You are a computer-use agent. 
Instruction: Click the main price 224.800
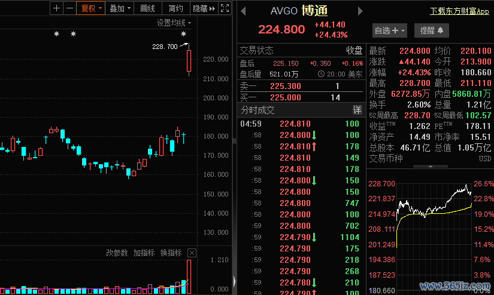(281, 29)
